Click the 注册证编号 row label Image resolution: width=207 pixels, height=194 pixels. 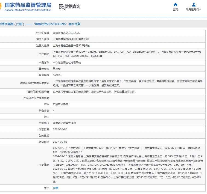(42, 33)
